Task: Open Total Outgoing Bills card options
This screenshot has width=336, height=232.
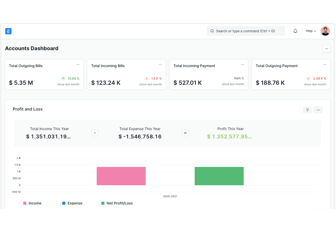Action: tap(78, 65)
